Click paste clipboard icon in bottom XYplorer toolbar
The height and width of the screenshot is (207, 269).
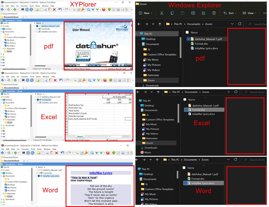[x=52, y=153]
